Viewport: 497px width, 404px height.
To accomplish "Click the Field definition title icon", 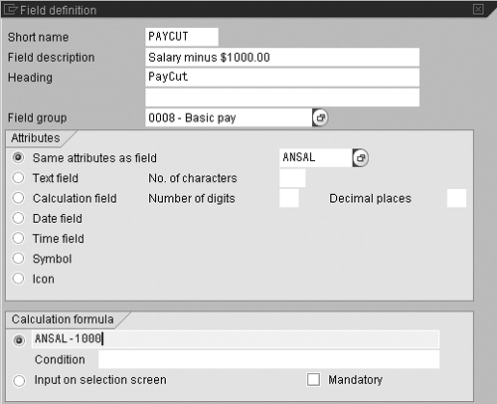I will (x=10, y=9).
